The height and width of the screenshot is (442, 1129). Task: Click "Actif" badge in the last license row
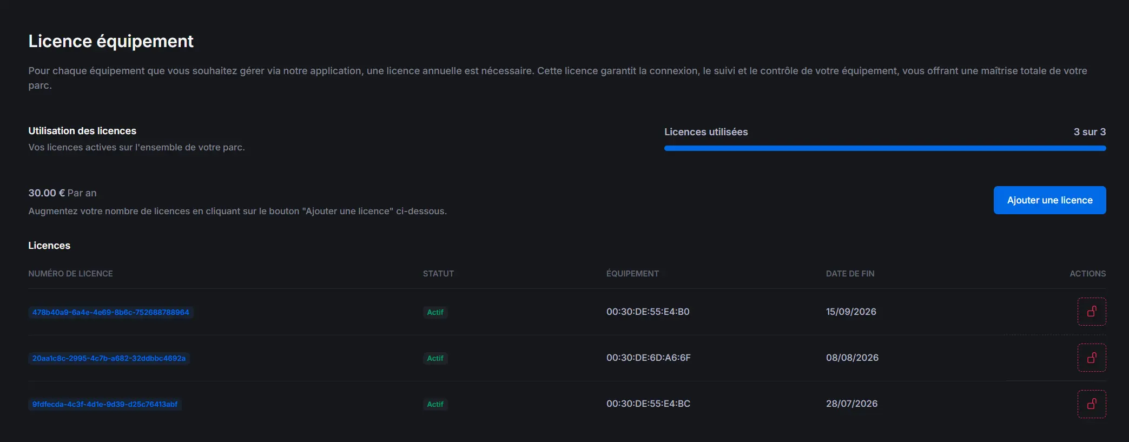click(435, 404)
